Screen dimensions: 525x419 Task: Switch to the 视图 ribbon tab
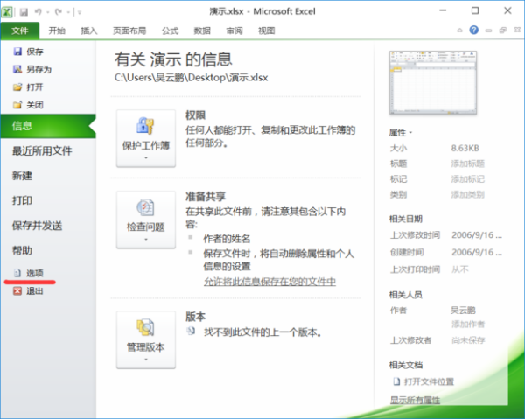[267, 31]
